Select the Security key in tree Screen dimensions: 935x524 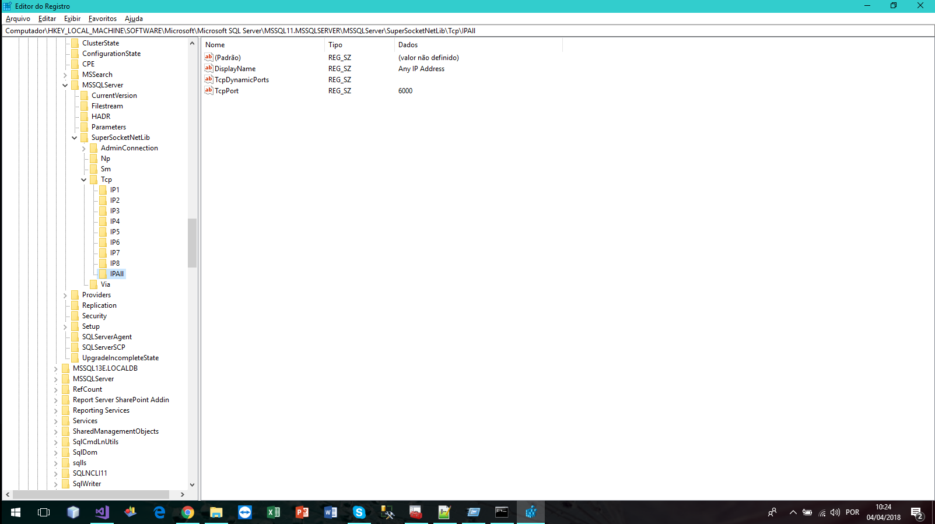tap(94, 316)
